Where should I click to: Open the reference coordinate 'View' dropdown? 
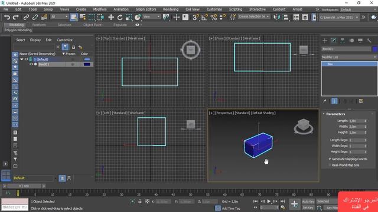pyautogui.click(x=151, y=16)
